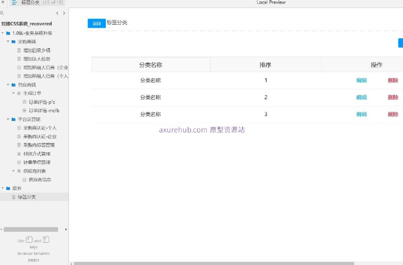This screenshot has height=265, width=403.
Task: Click the page icon of 供应商信息
Action: point(24,180)
